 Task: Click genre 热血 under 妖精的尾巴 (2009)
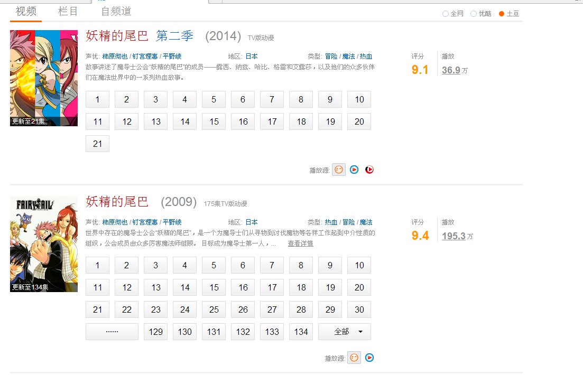331,222
